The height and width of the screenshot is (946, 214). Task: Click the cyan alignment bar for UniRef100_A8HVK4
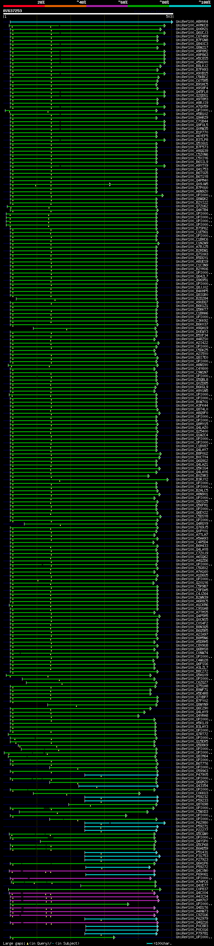(x=92, y=22)
